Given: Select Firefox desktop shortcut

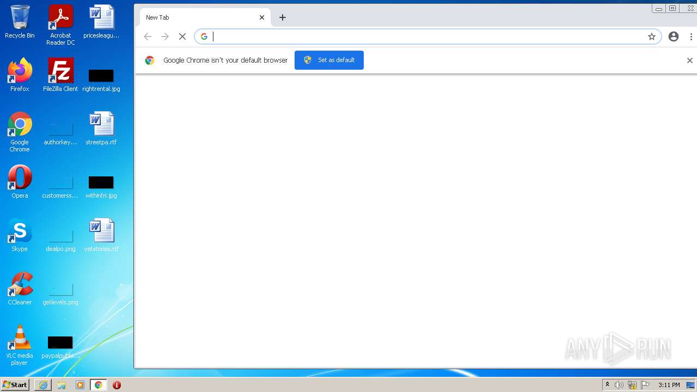Looking at the screenshot, I should click(20, 75).
